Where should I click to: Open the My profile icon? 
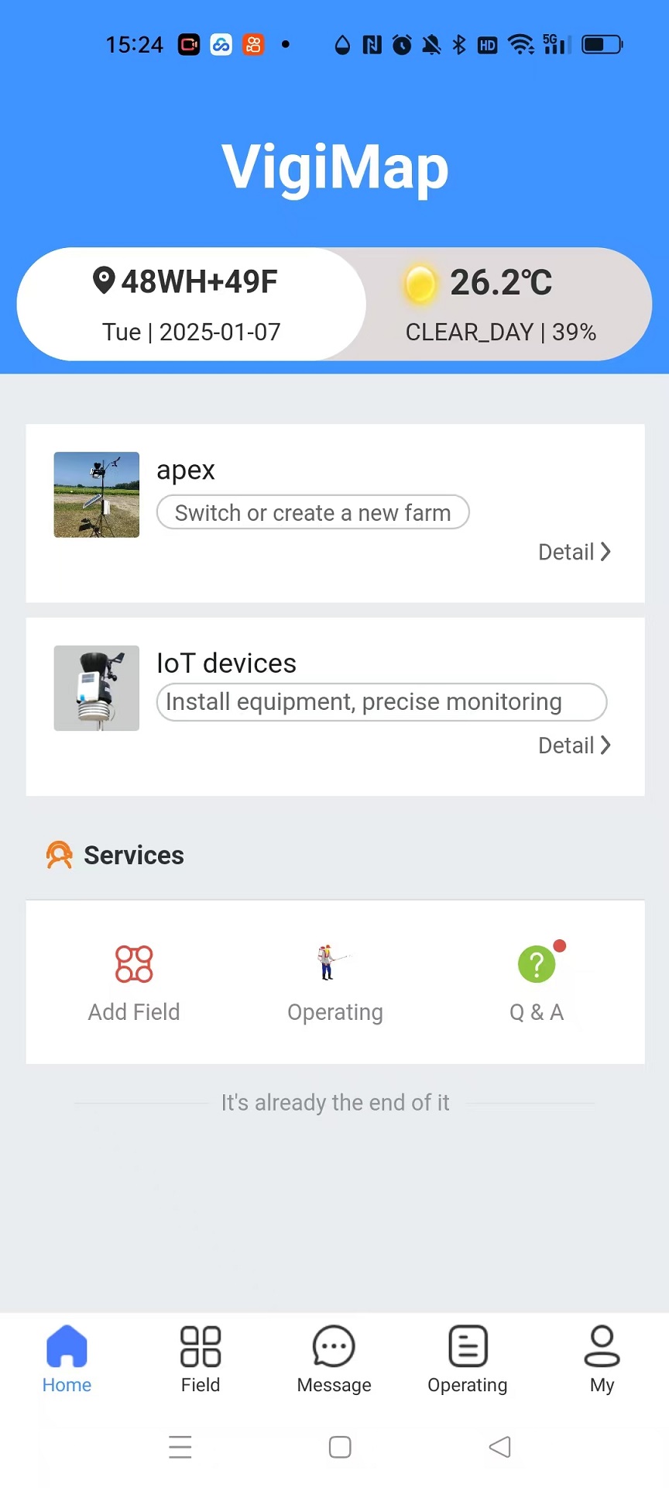tap(602, 1347)
